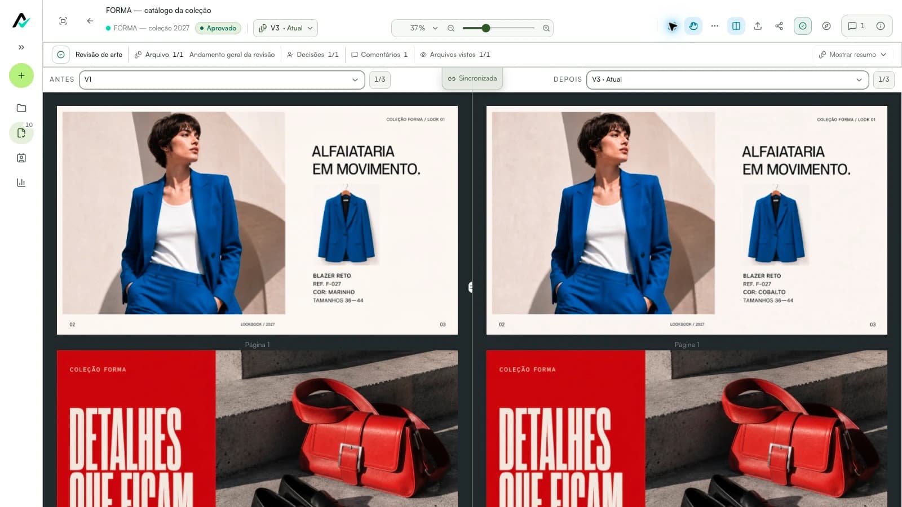
Task: Open the V3 · Atual version dropdown in header
Action: [285, 28]
